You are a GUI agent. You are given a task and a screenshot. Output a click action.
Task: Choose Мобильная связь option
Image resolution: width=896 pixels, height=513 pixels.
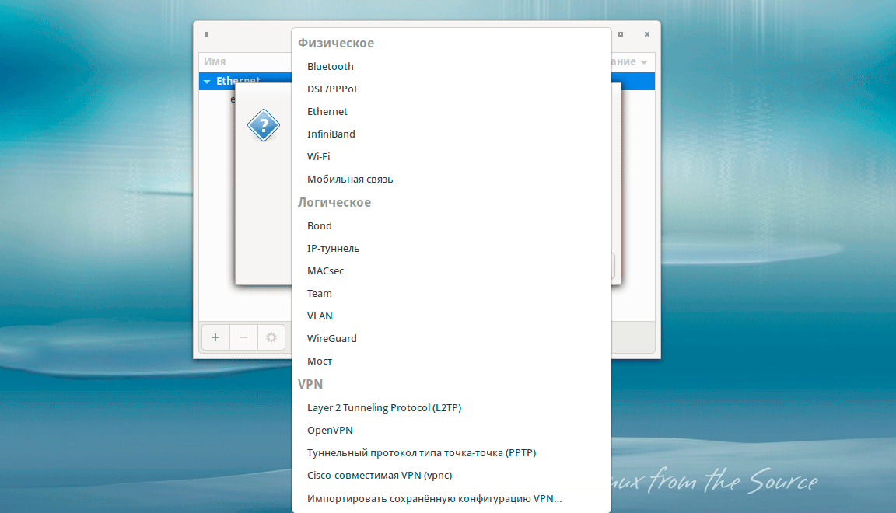point(451,180)
